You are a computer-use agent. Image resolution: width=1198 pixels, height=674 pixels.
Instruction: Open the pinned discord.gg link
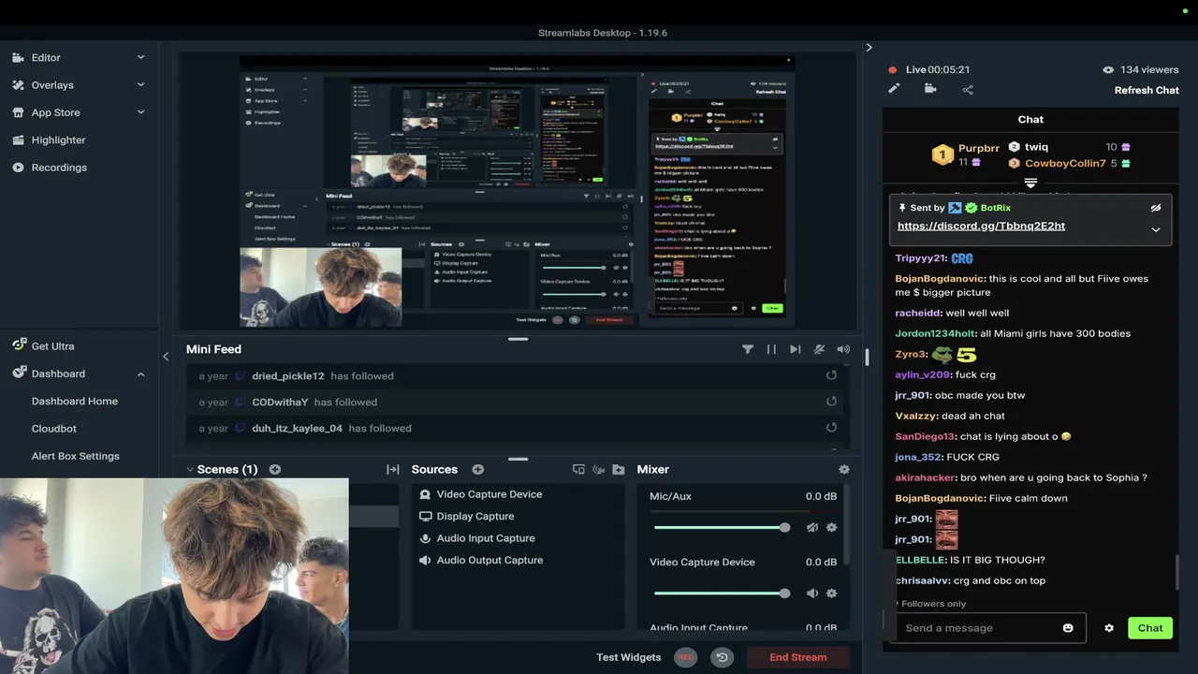(981, 226)
